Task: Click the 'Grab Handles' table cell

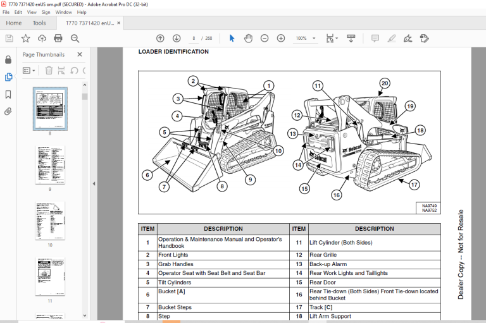Action: (223, 264)
